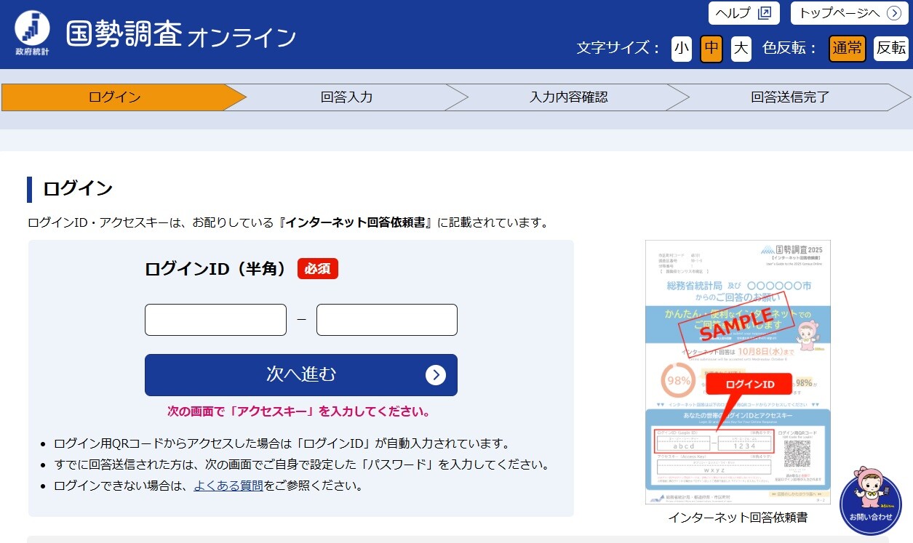This screenshot has height=543, width=913.
Task: Click the 文字サイズ： label
Action: pyautogui.click(x=618, y=49)
